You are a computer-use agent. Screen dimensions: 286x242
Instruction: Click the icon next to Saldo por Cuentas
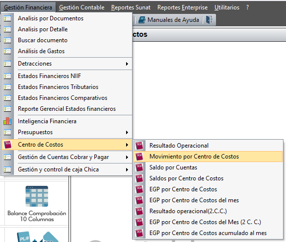tap(139, 167)
